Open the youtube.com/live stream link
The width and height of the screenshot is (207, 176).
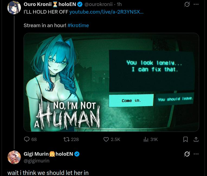click(x=106, y=12)
